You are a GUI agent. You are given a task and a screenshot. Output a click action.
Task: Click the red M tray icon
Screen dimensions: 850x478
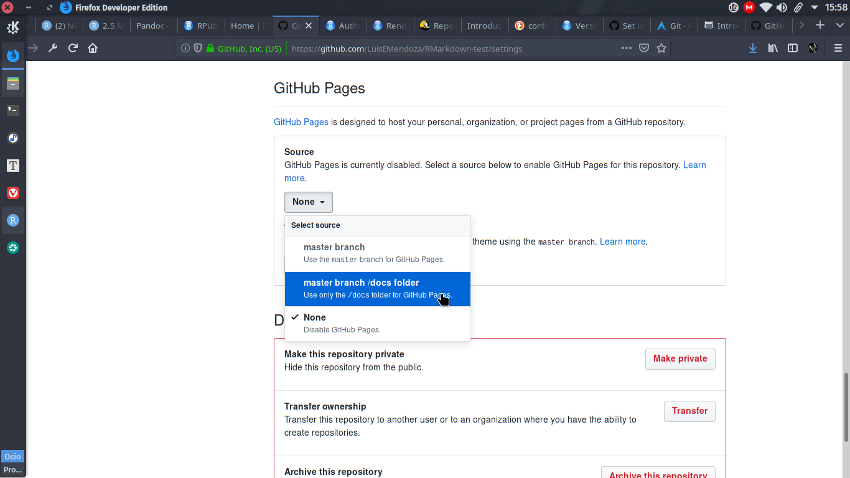(x=749, y=7)
